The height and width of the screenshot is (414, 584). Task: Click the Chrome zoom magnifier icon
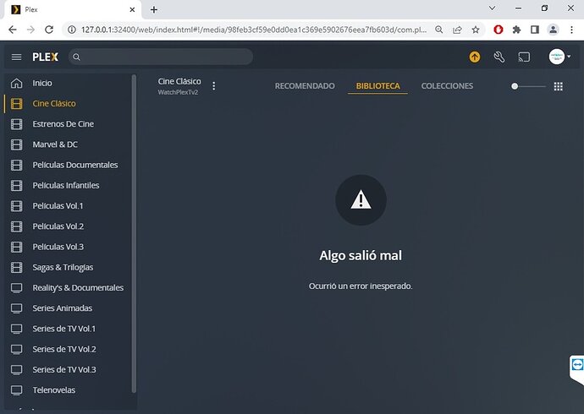pos(439,30)
